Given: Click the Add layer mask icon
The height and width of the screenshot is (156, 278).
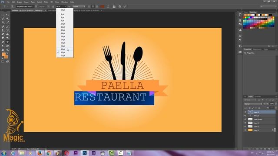Looking at the screenshot, I should pos(257,149).
